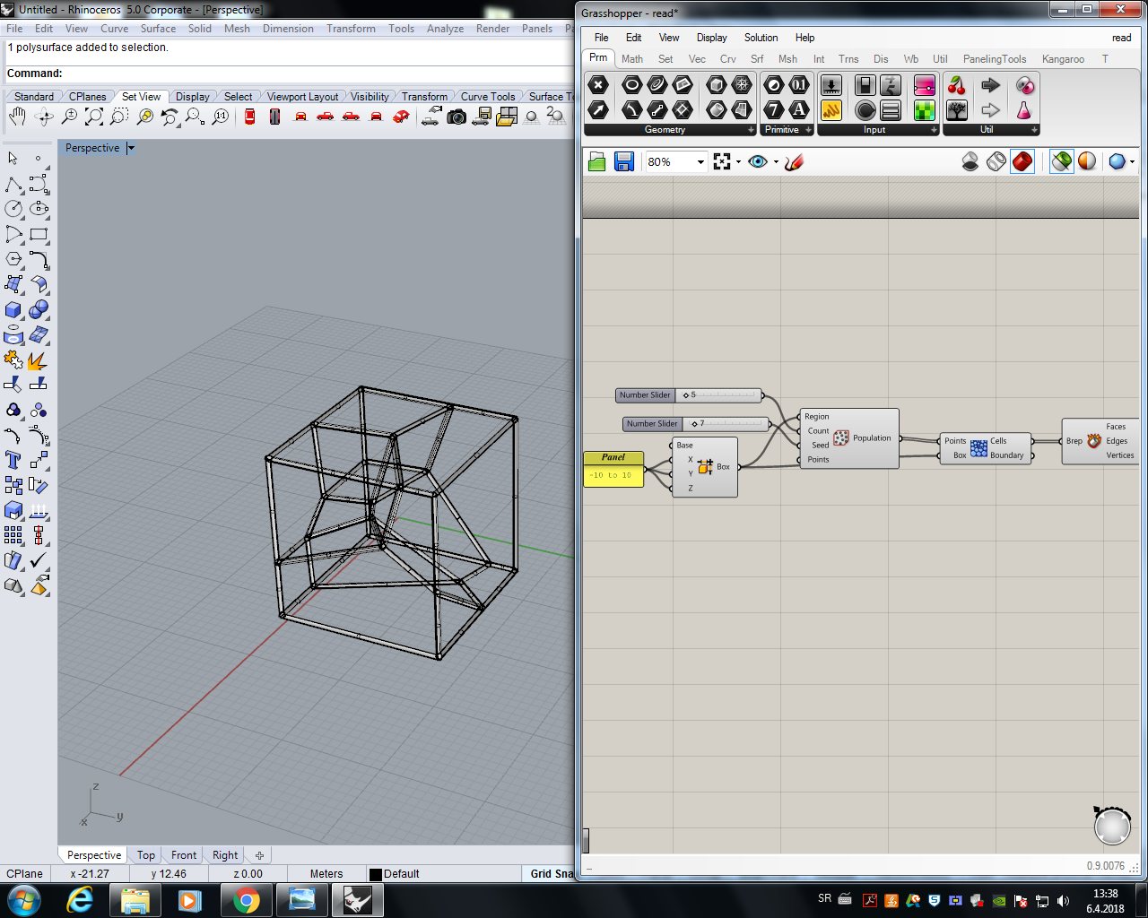
Task: Click the Array grid tool in Rhino sidebar
Action: [13, 535]
